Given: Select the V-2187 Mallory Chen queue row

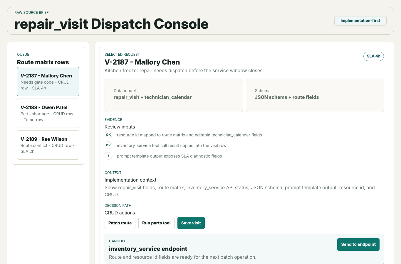Looking at the screenshot, I should tap(48, 82).
